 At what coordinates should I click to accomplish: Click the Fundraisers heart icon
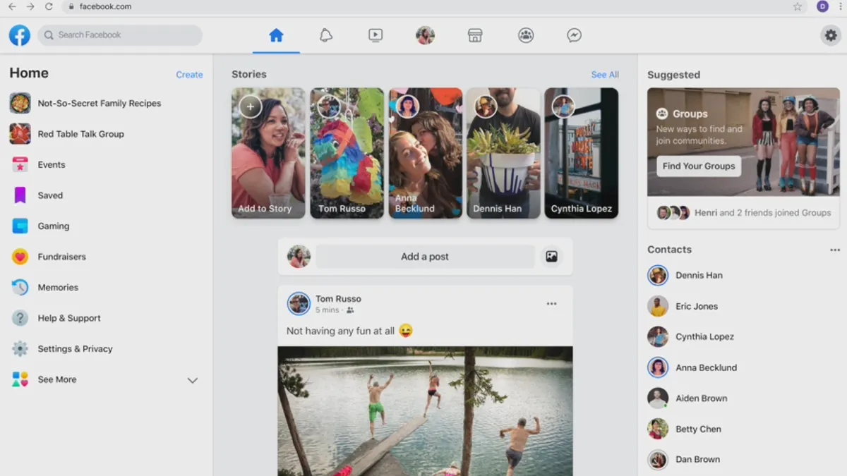pyautogui.click(x=20, y=257)
